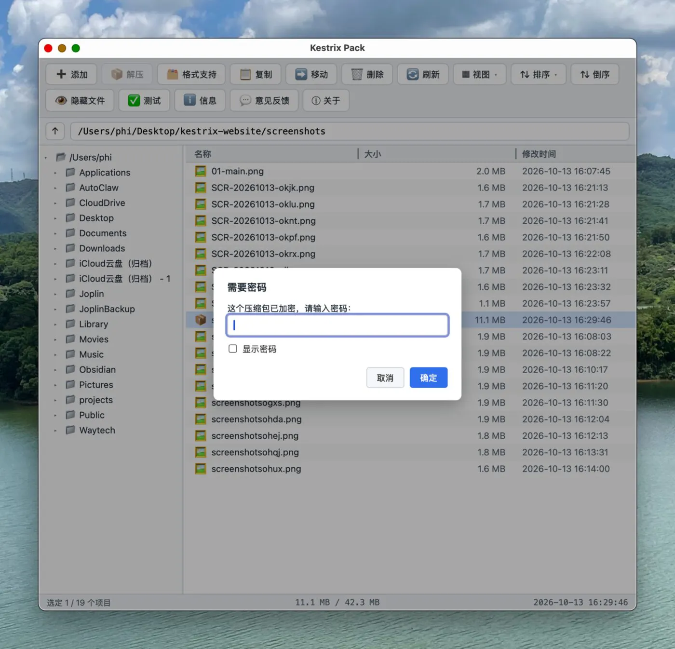Image resolution: width=675 pixels, height=649 pixels.
Task: Open the 视图 view dropdown
Action: (479, 74)
